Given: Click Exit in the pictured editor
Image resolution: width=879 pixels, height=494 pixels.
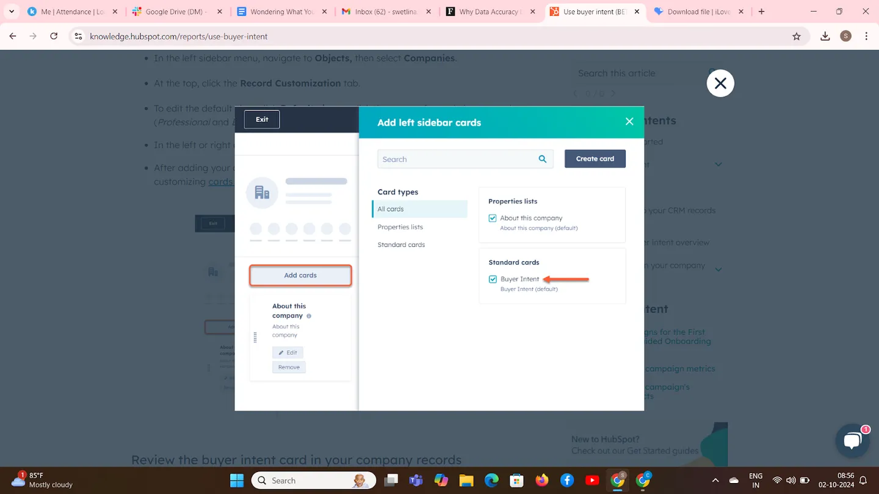Looking at the screenshot, I should coord(262,120).
